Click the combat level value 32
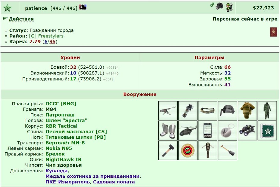This screenshot has height=187, width=280. 73,67
